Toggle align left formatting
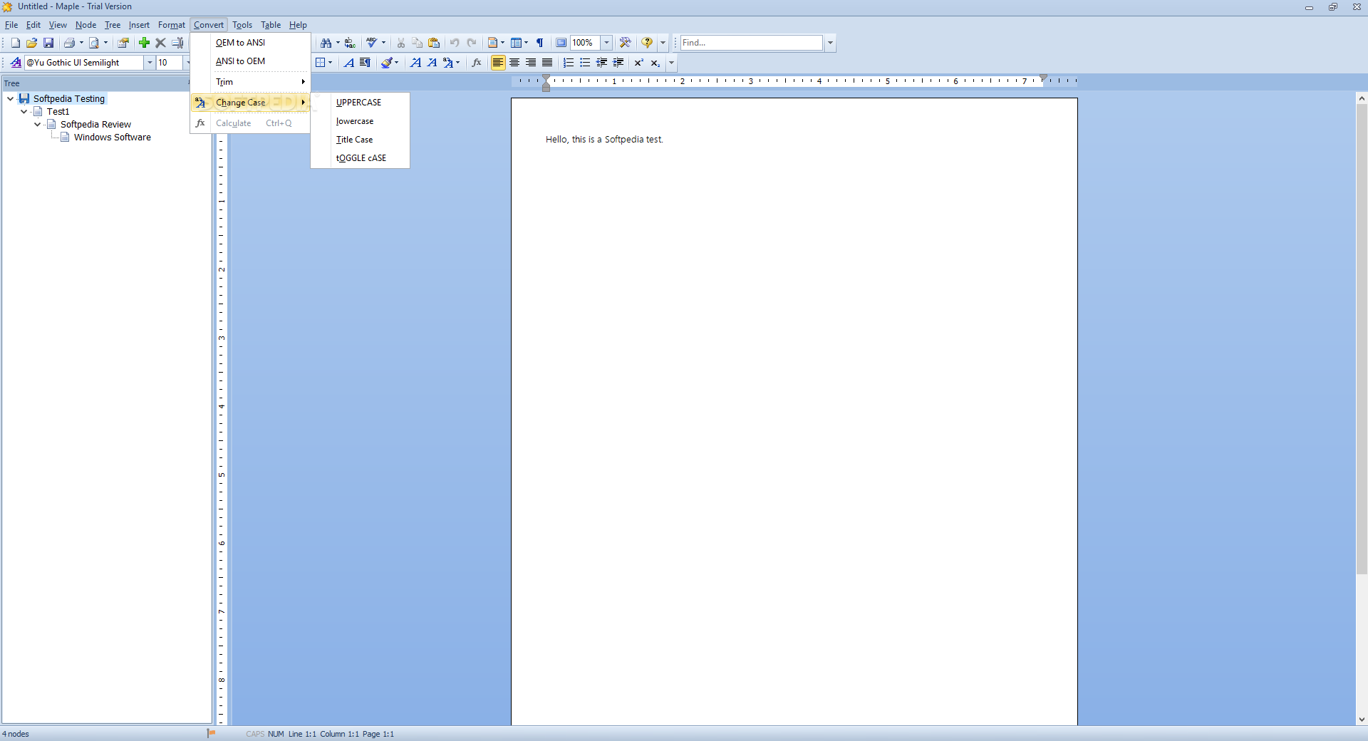 pos(498,63)
